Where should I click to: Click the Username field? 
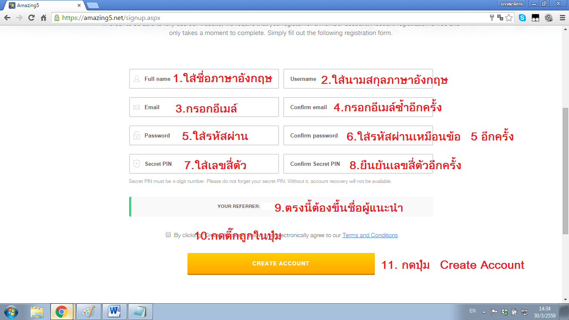coord(358,79)
